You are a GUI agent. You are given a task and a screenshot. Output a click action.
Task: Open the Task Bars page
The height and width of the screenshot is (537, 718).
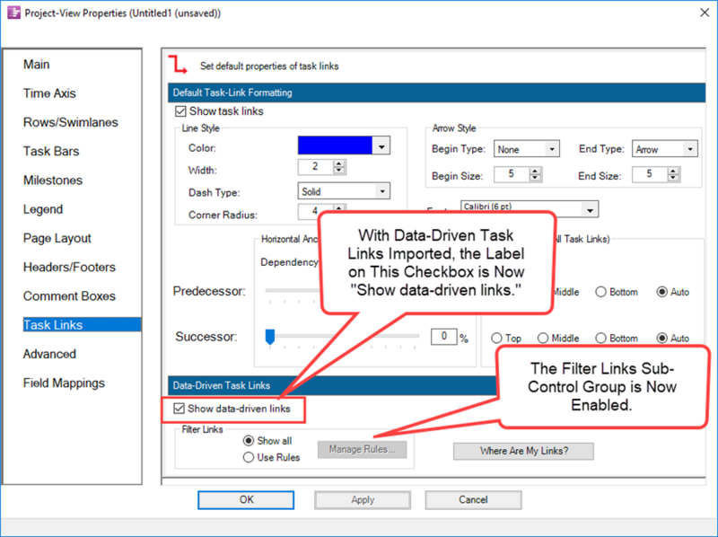pyautogui.click(x=51, y=151)
